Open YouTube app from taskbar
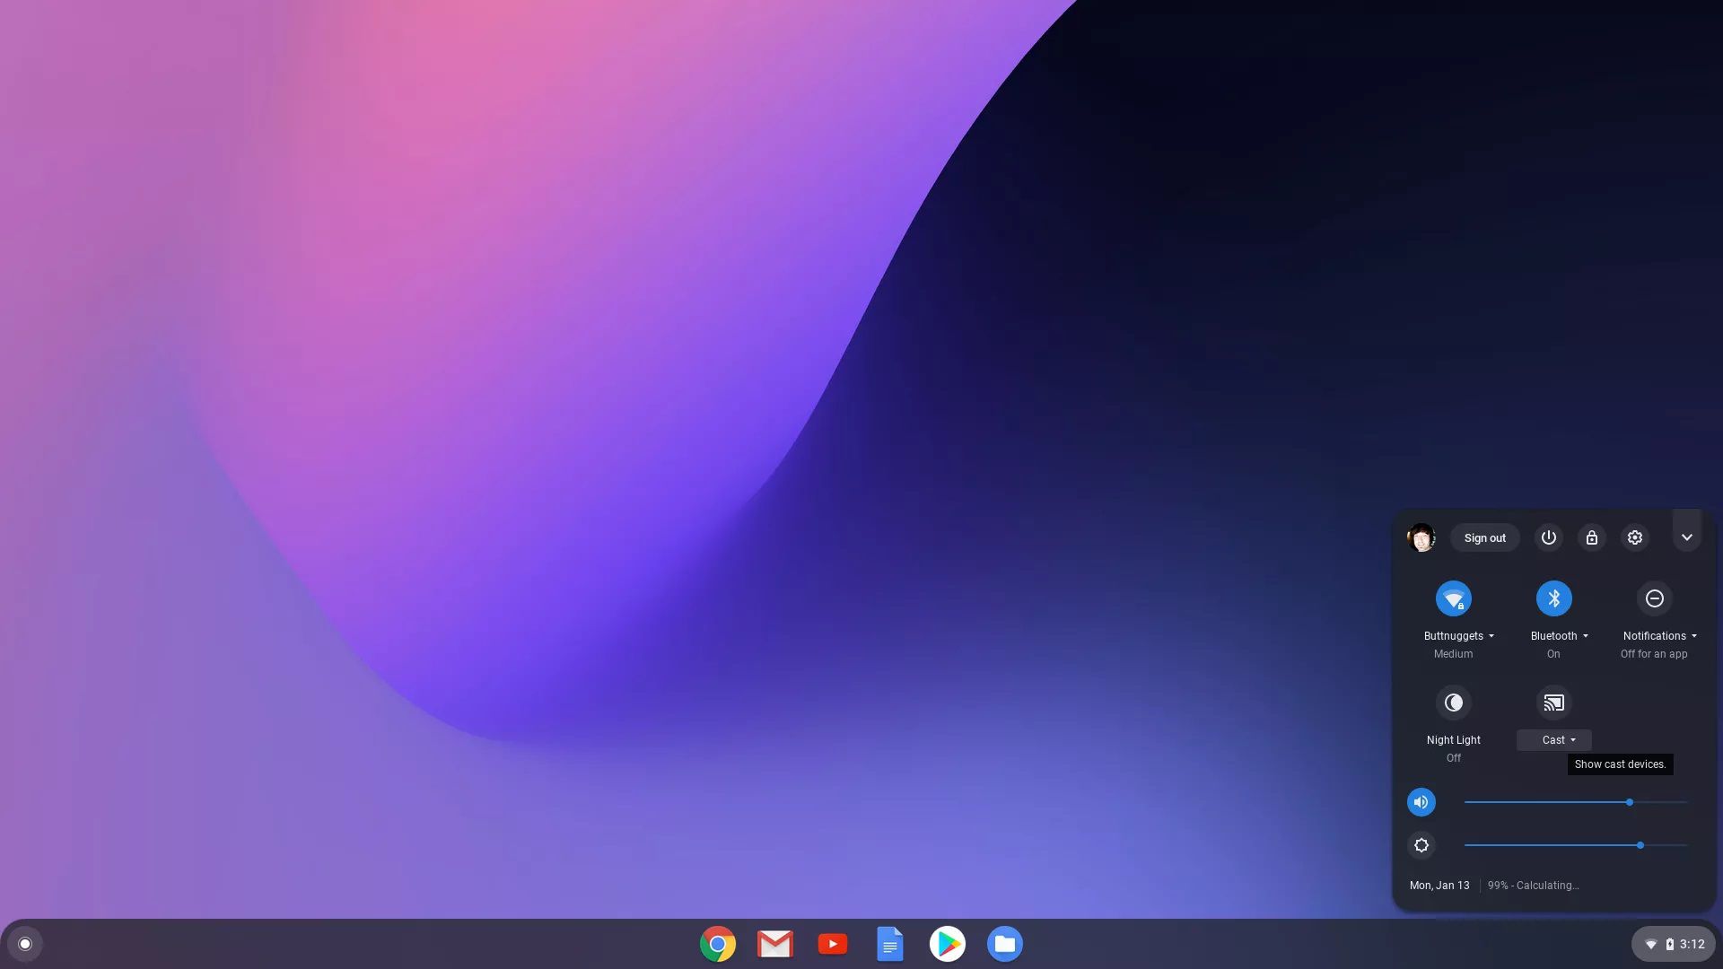Image resolution: width=1723 pixels, height=969 pixels. 832,944
